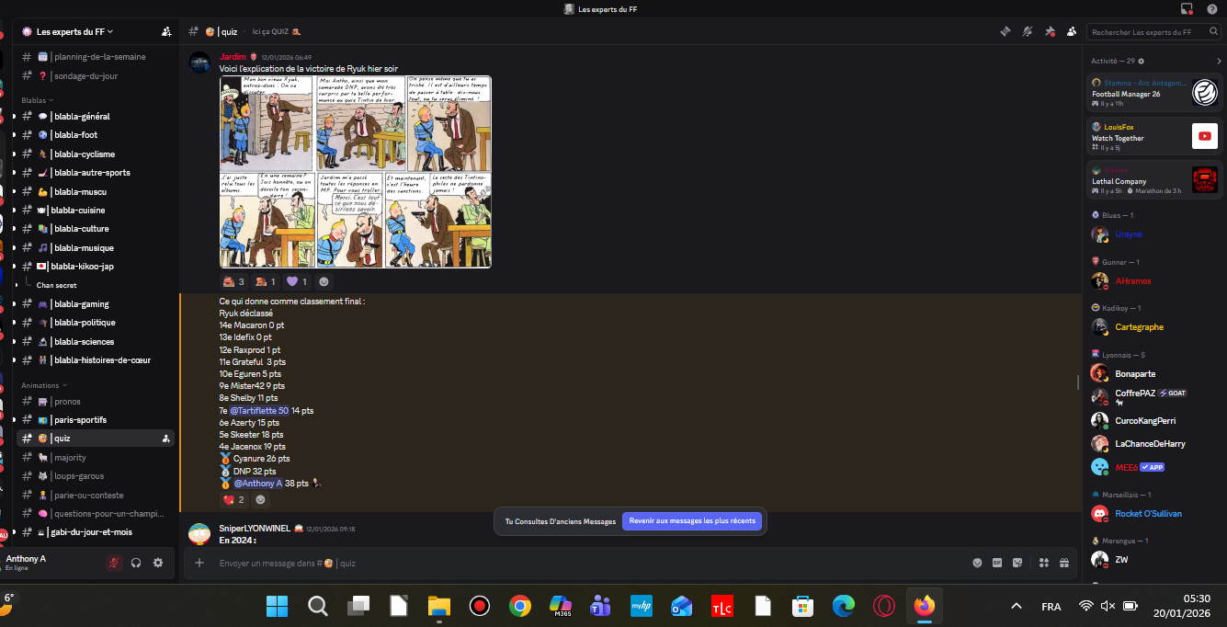Toggle the member list visibility
Viewport: 1227px width, 627px height.
[x=1072, y=31]
